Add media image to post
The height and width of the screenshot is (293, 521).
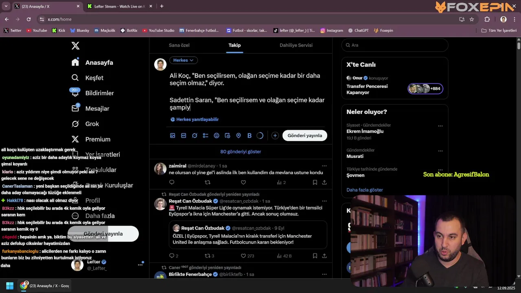click(173, 136)
